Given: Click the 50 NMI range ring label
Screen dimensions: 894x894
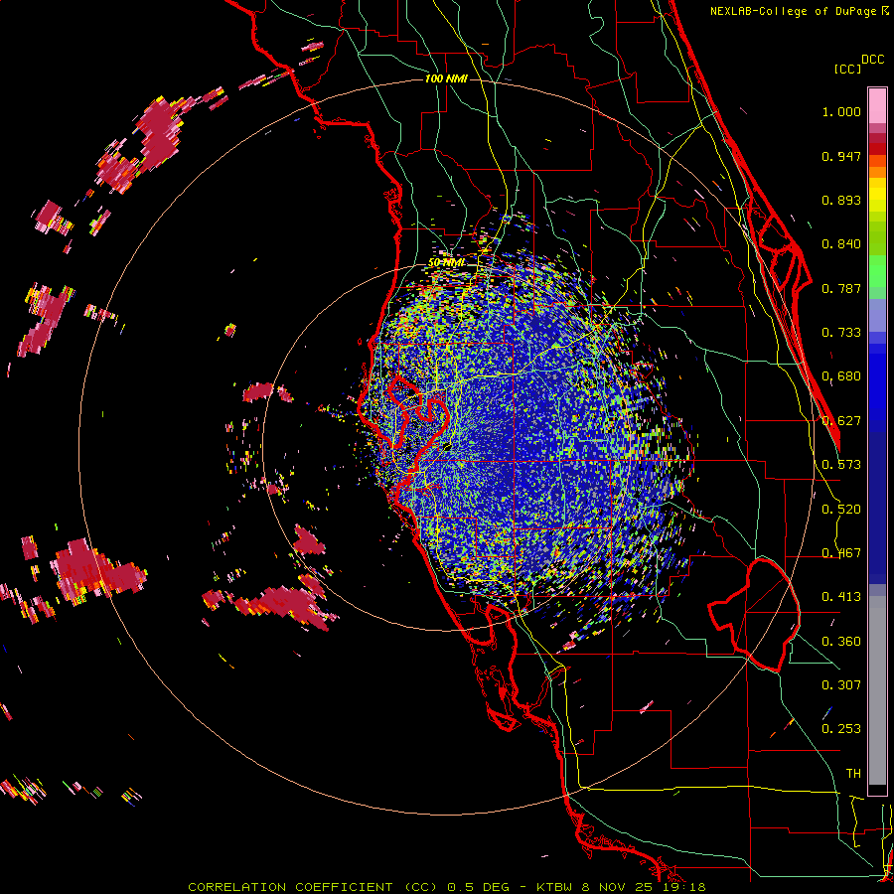Looking at the screenshot, I should point(446,263).
